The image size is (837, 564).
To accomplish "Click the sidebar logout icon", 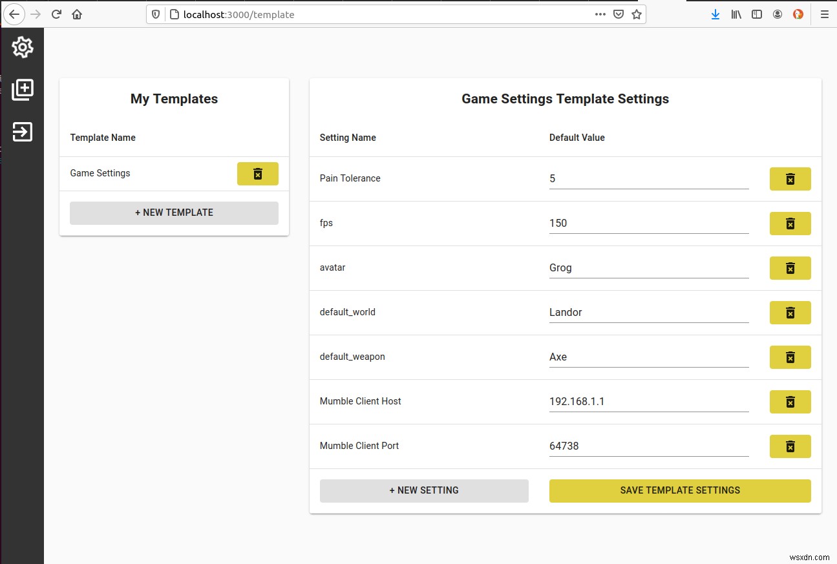I will (22, 132).
